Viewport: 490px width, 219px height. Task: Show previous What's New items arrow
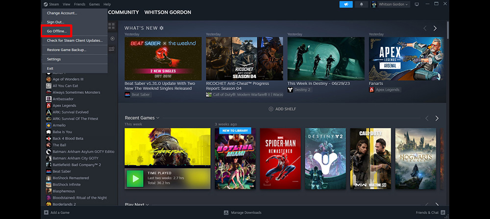click(x=425, y=28)
